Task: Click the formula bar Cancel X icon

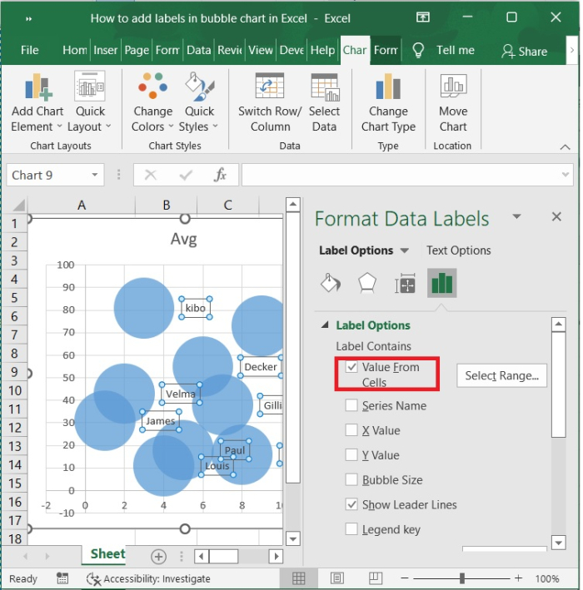Action: [x=150, y=175]
